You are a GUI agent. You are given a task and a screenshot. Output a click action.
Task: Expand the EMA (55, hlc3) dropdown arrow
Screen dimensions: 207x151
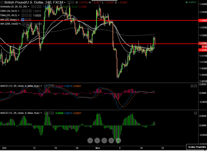click(19, 15)
